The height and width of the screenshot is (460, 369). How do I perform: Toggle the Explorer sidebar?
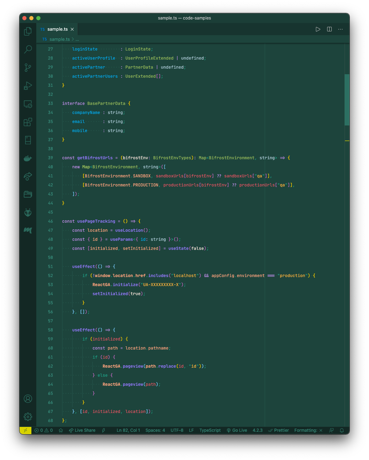pos(28,31)
